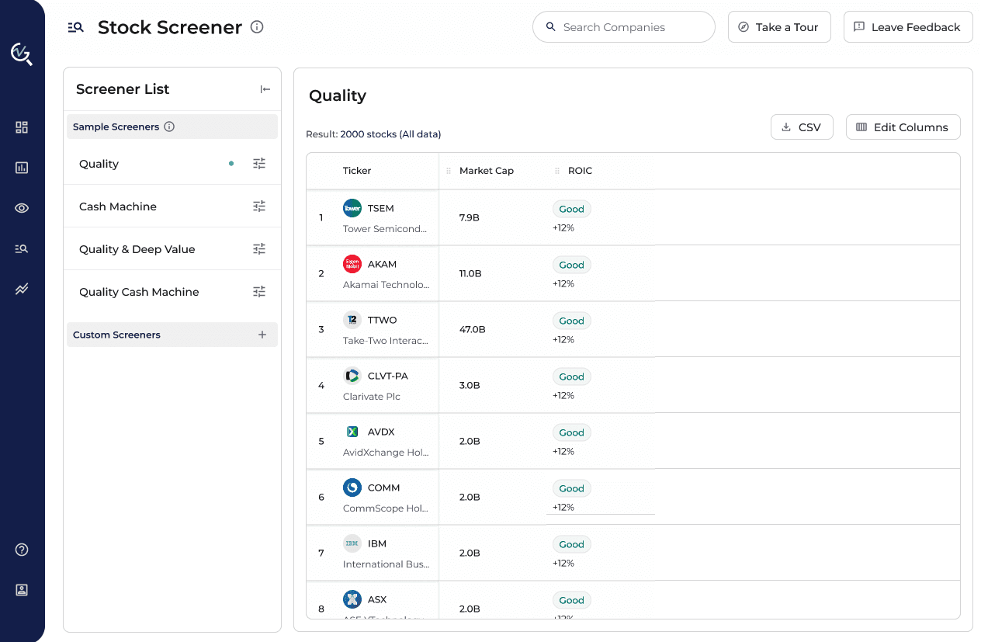This screenshot has height=642, width=981.
Task: Click the Take a Tour button
Action: pyautogui.click(x=779, y=27)
